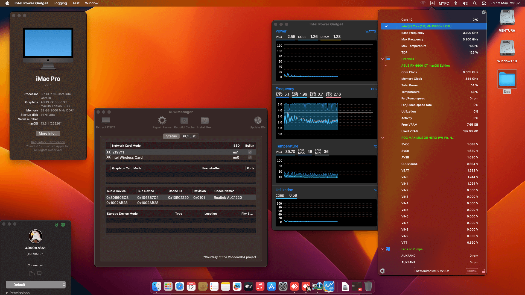Click the Wi-Fi icon in menu bar
Viewport: 525px width, 295px height.
[x=423, y=3]
